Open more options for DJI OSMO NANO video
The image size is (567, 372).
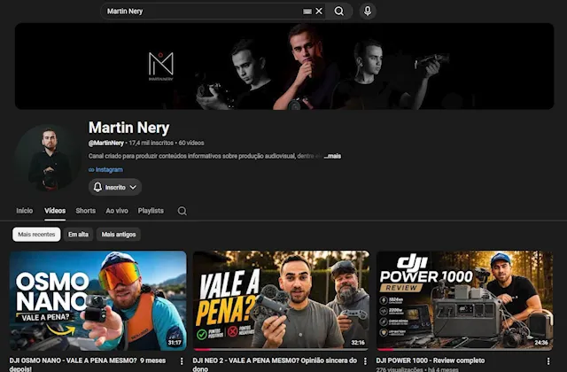point(182,361)
